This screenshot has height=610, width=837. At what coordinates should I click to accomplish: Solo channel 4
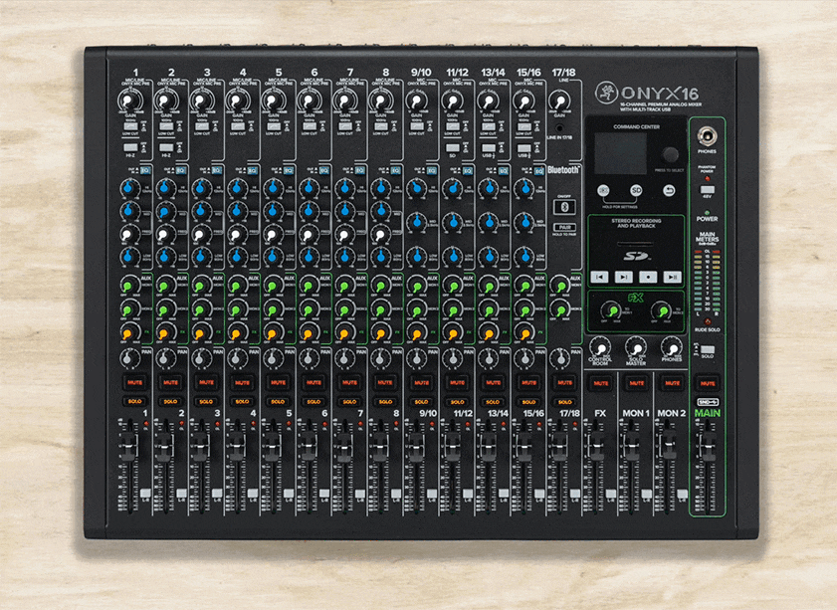pyautogui.click(x=243, y=401)
